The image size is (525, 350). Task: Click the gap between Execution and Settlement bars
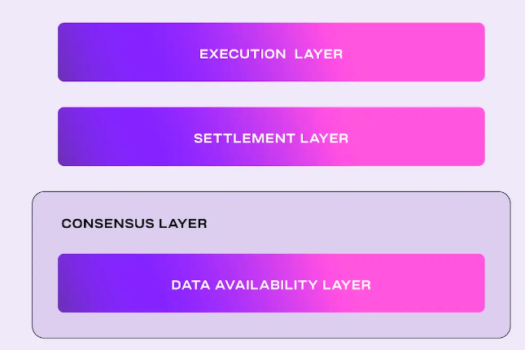(x=271, y=94)
